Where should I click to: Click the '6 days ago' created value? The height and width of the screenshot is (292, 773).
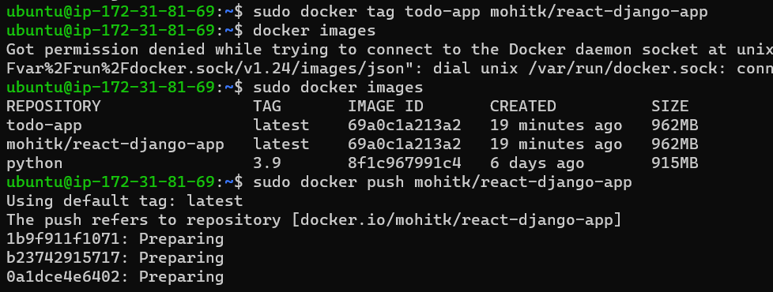click(537, 163)
